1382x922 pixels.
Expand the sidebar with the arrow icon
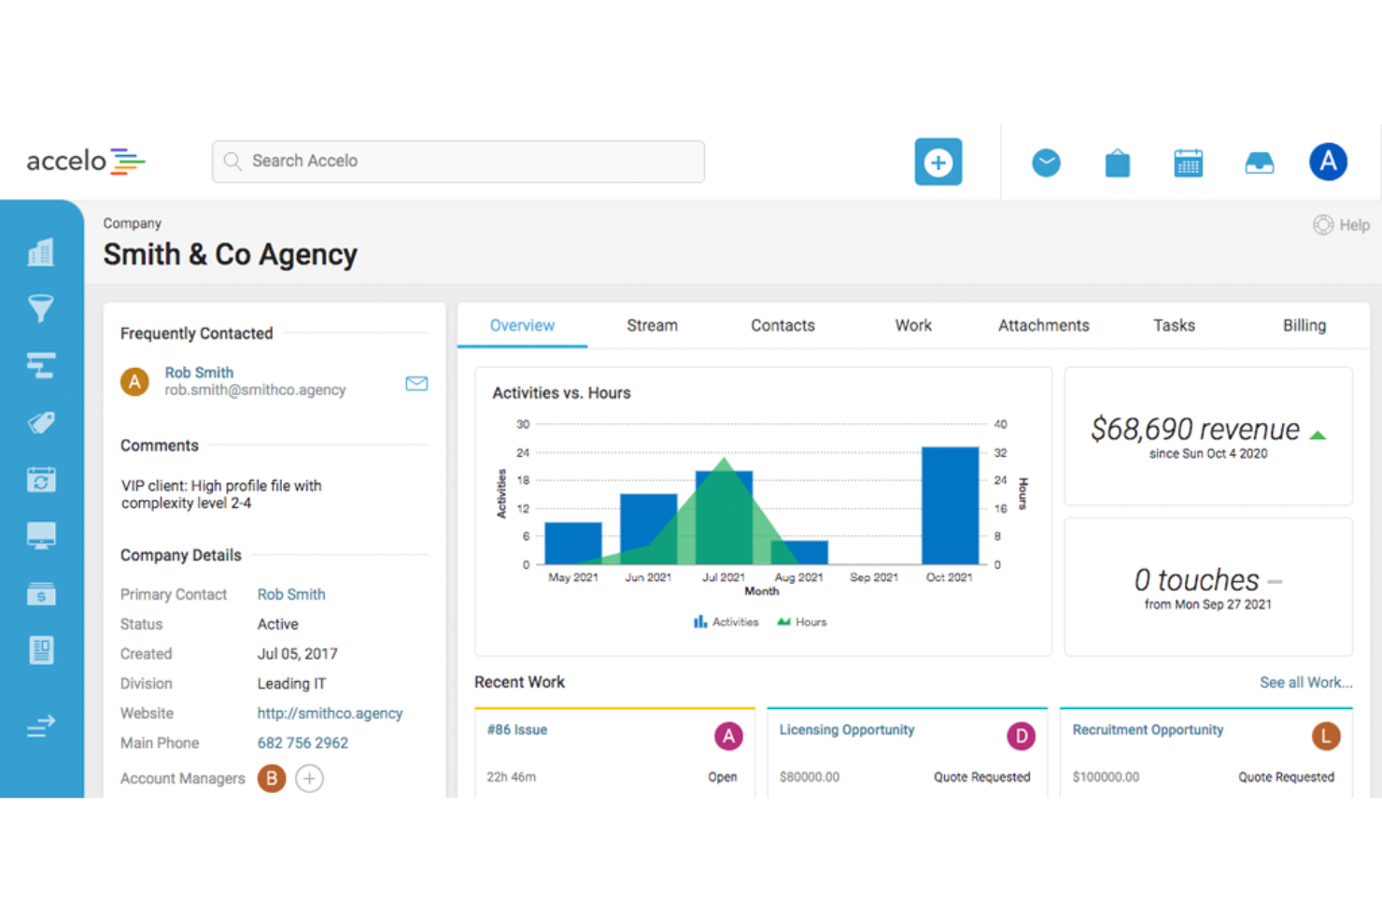point(41,726)
